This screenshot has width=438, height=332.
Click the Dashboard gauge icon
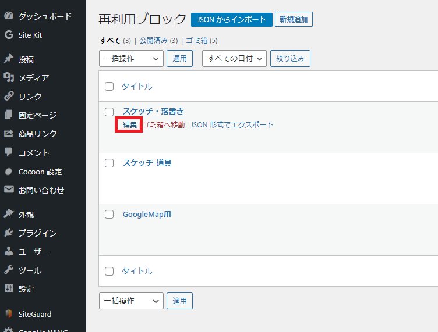coord(9,16)
